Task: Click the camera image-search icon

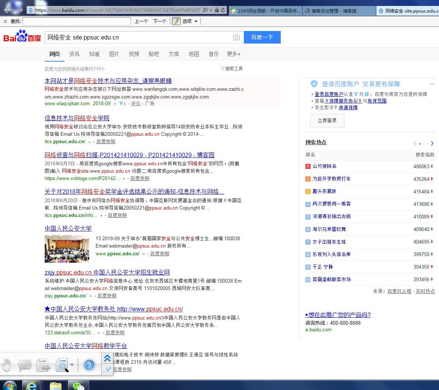Action: (236, 37)
